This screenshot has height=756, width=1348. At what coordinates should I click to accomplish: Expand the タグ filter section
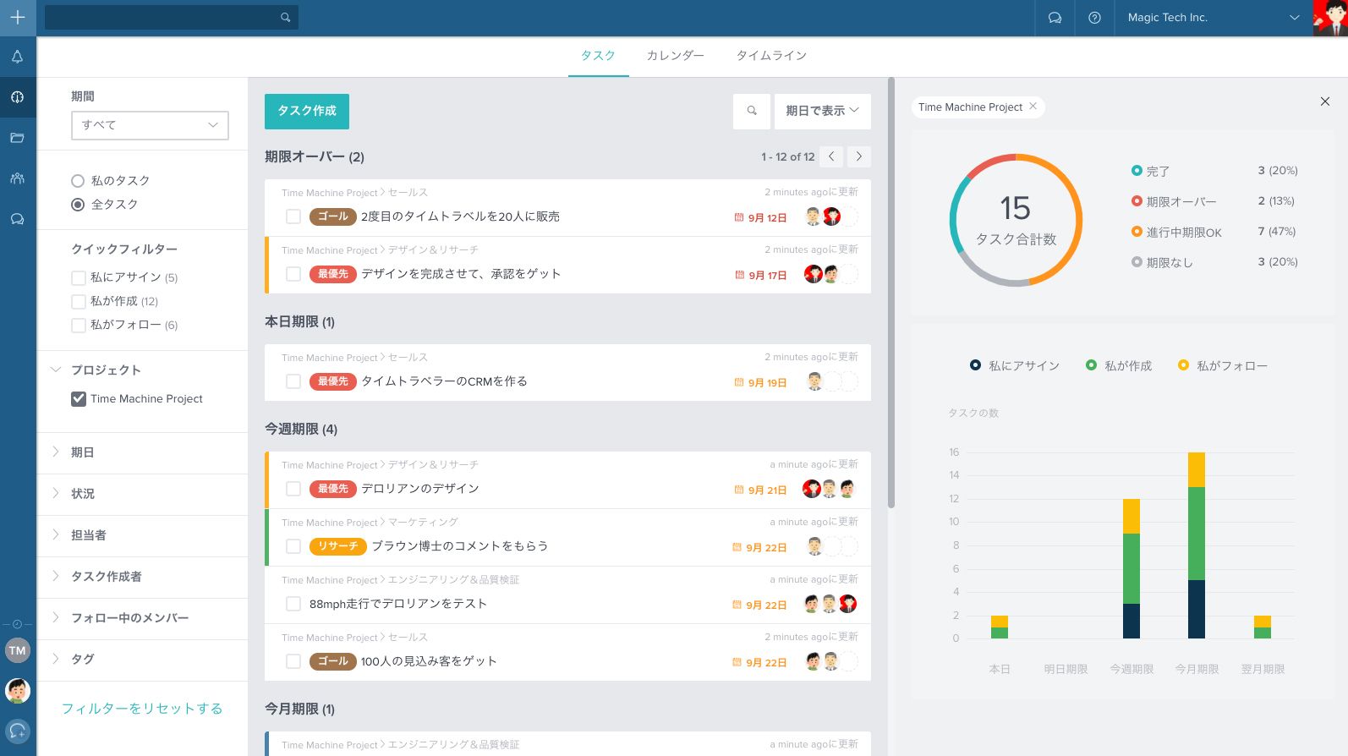click(x=57, y=660)
